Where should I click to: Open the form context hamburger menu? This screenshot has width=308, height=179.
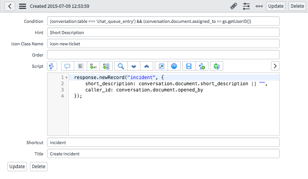click(x=23, y=6)
